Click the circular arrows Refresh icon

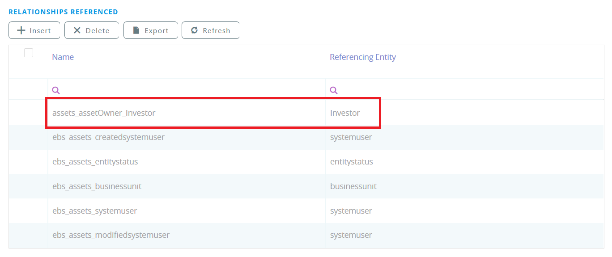coord(194,30)
